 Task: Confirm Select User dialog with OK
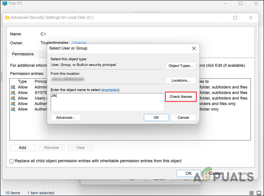click(x=156, y=117)
